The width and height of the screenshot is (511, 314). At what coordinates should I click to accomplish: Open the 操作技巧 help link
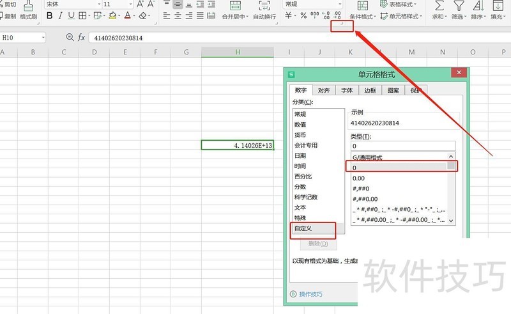pos(310,294)
